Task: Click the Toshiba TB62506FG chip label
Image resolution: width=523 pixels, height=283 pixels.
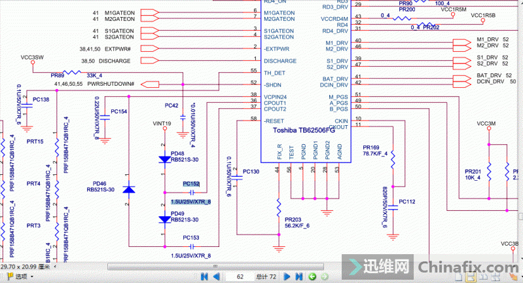Action: coord(304,130)
